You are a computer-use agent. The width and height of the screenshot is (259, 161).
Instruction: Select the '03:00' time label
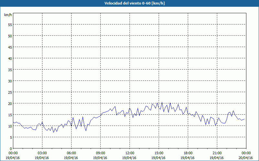click(42, 153)
